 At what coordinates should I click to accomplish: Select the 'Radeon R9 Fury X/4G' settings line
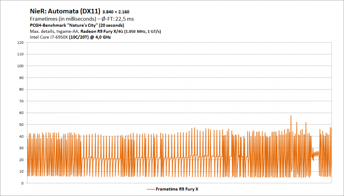[95, 31]
